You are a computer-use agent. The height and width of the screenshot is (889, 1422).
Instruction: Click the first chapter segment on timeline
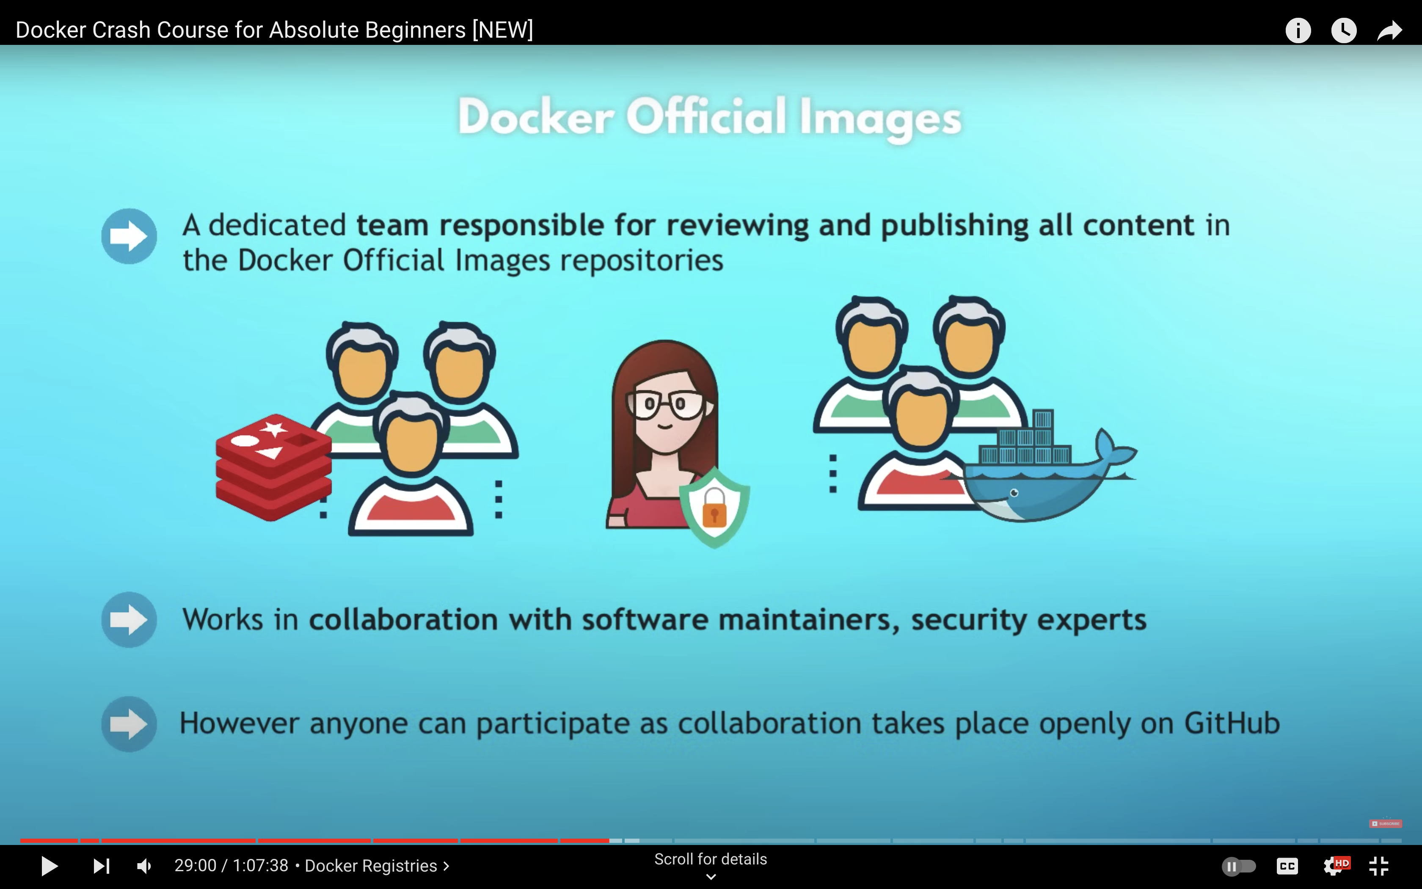point(49,841)
